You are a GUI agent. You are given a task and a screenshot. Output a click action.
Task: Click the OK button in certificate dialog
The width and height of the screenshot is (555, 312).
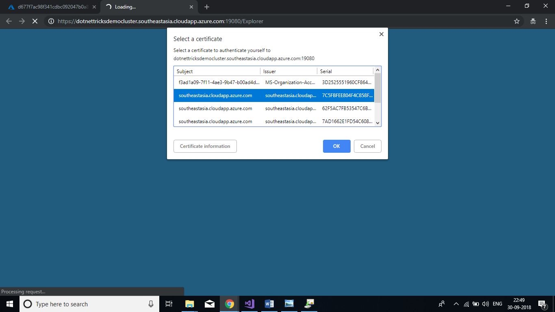click(336, 146)
